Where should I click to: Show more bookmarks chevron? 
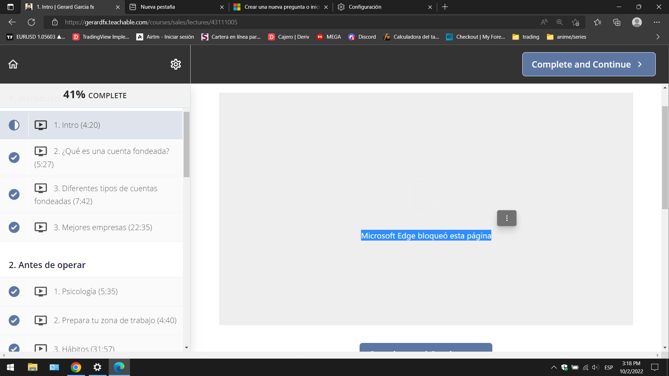tap(658, 37)
